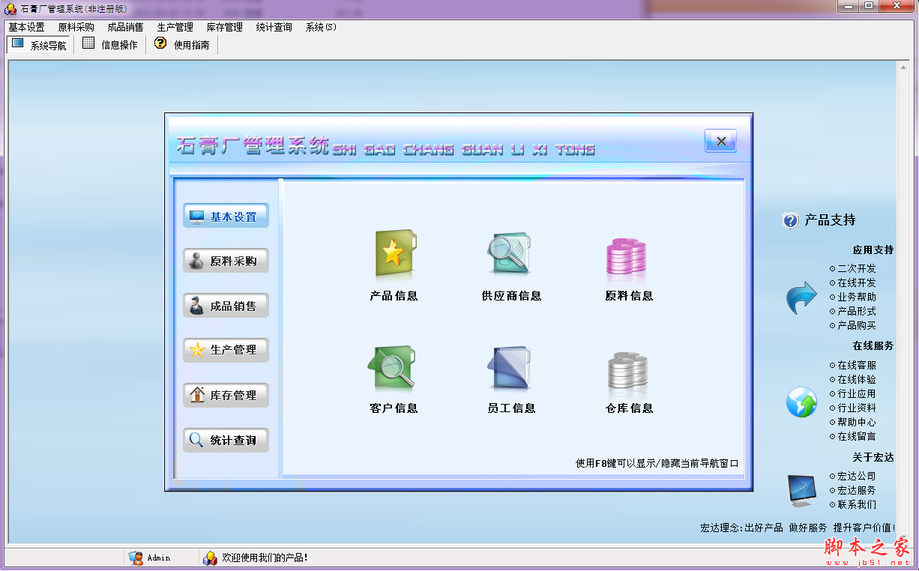
Task: Open the 库存管理 menu
Action: [223, 26]
